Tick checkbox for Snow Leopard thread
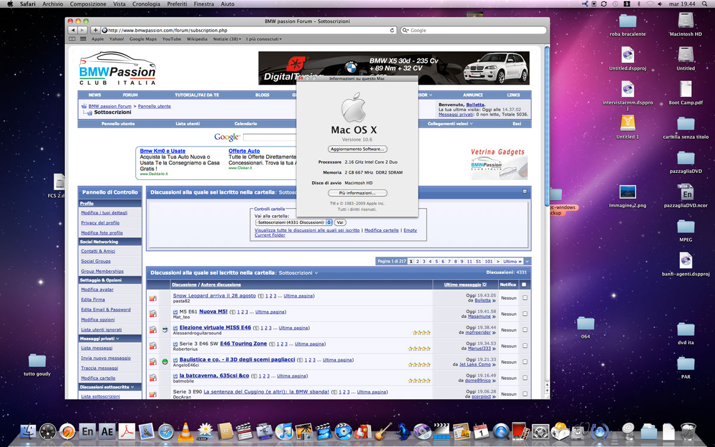 [x=525, y=298]
